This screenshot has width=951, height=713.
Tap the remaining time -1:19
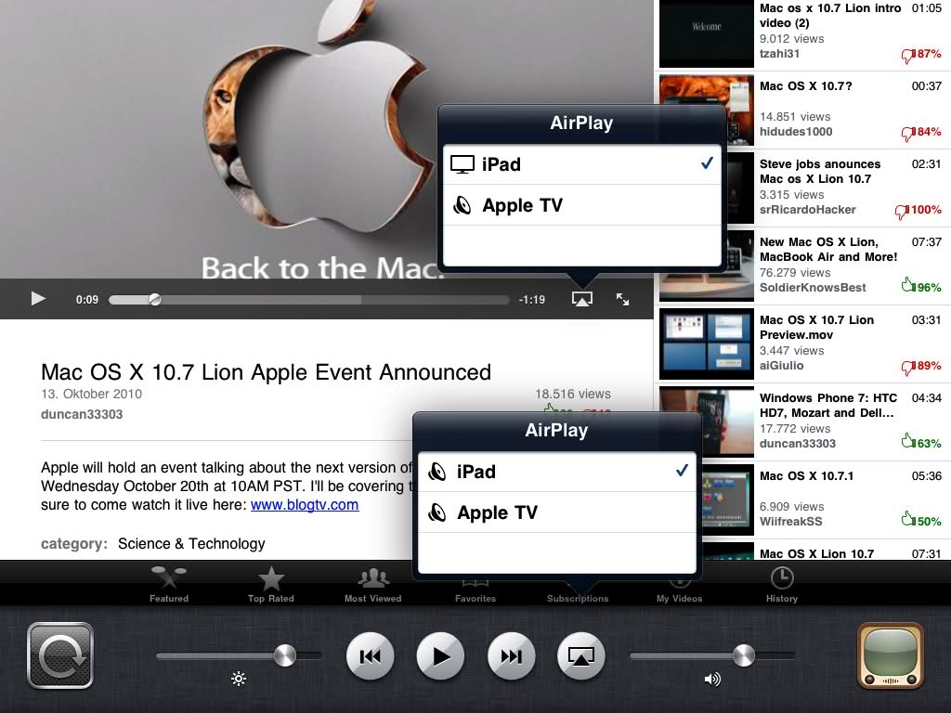point(532,300)
